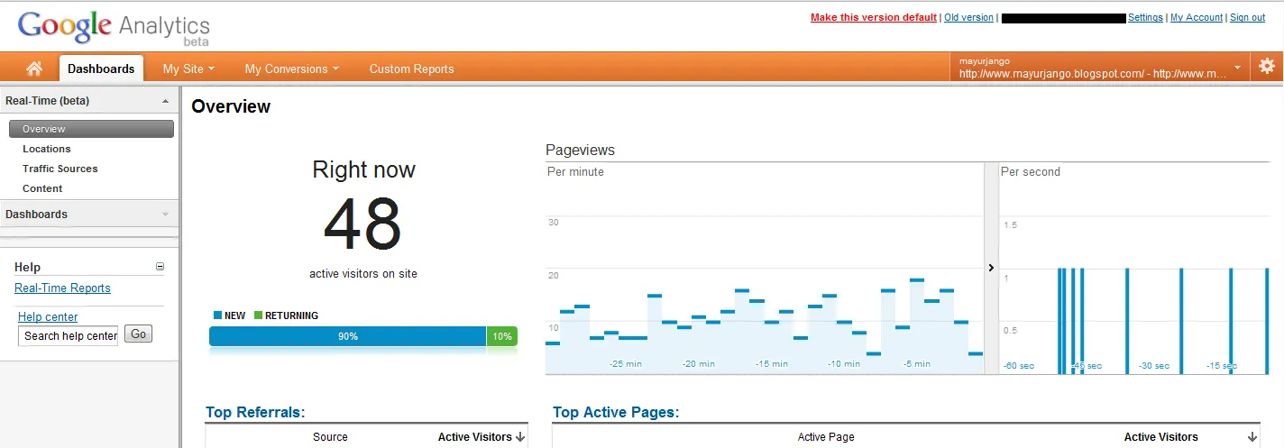Image resolution: width=1284 pixels, height=448 pixels.
Task: Click the -30 sec axis label
Action: tap(1154, 365)
